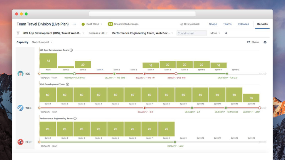Screen dimensions: 285x160
Task: Click the iOS Sprint 4 label link
Action: pyautogui.click(x=100, y=70)
